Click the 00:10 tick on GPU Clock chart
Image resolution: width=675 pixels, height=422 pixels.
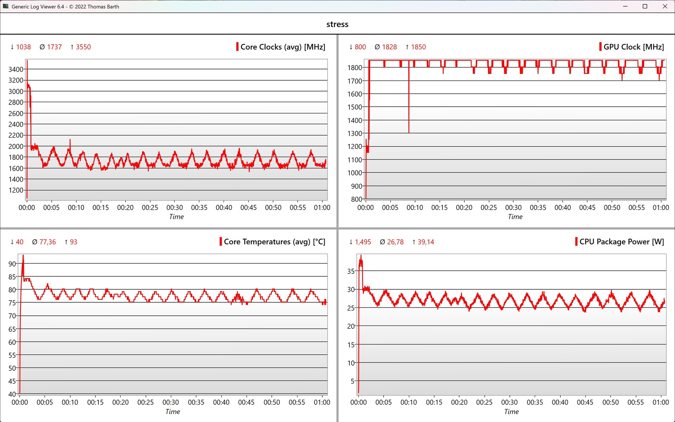(x=415, y=207)
